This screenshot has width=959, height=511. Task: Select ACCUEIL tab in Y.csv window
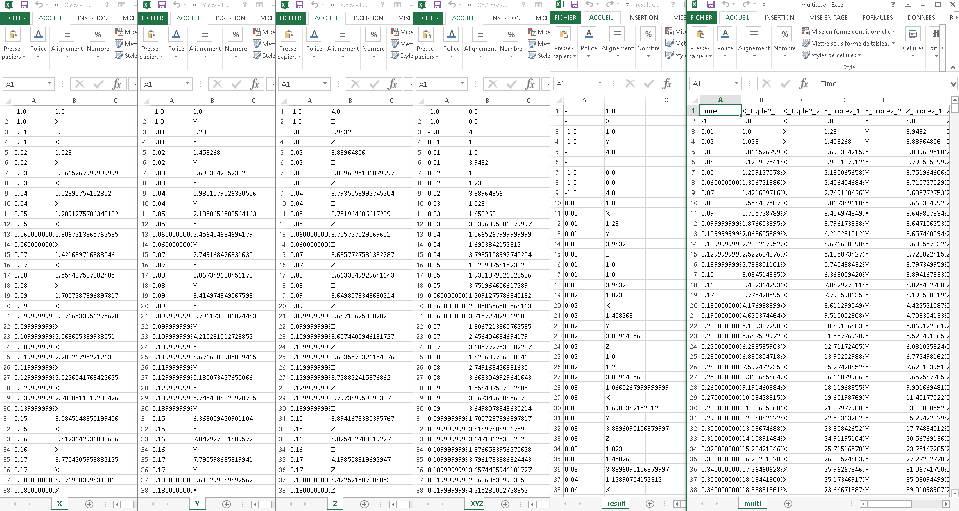point(189,18)
